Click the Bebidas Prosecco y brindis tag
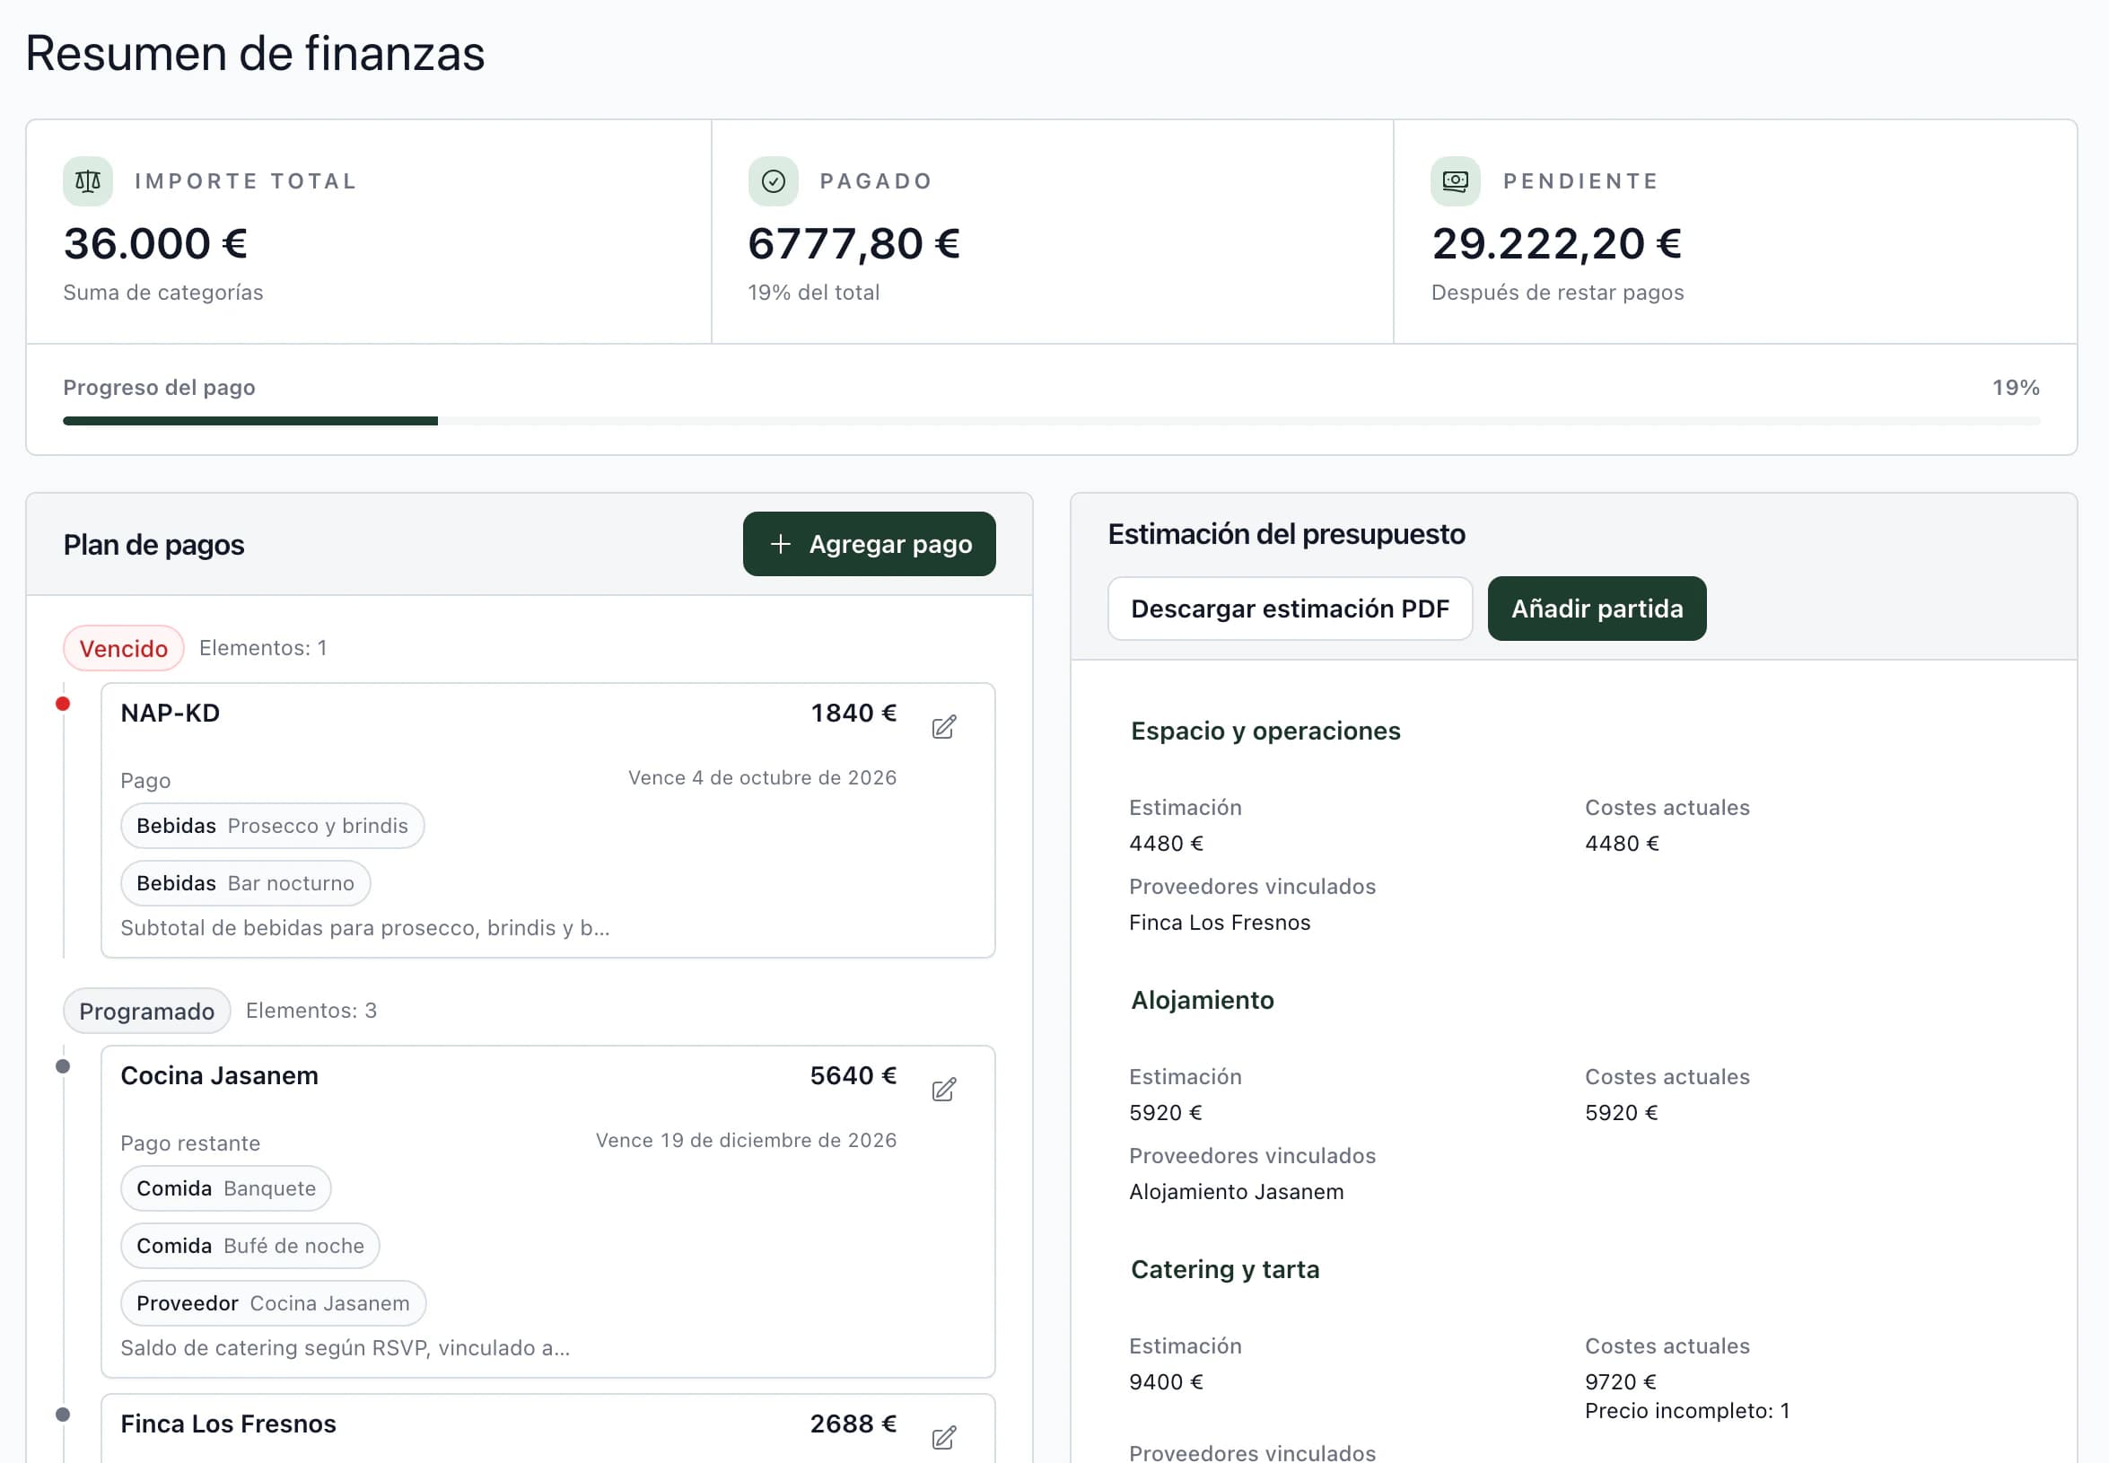2109x1463 pixels. click(272, 826)
